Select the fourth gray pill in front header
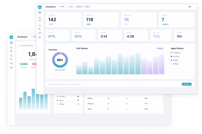This screenshot has height=134, width=202. 87,7
